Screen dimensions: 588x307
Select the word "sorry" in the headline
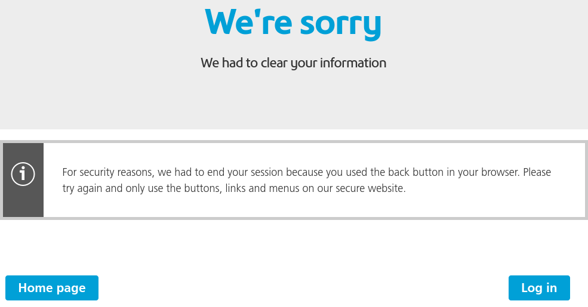pos(340,23)
